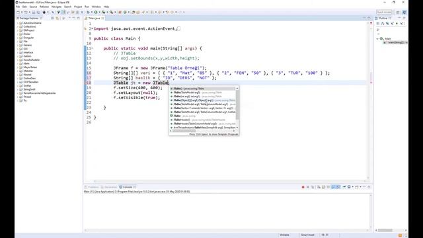The image size is (423, 238).
Task: Select the JTable(Vector, Vector) proposal
Action: 203,108
